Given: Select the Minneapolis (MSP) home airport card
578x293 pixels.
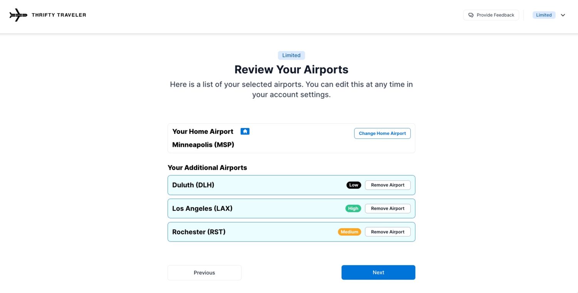Looking at the screenshot, I should [203, 145].
